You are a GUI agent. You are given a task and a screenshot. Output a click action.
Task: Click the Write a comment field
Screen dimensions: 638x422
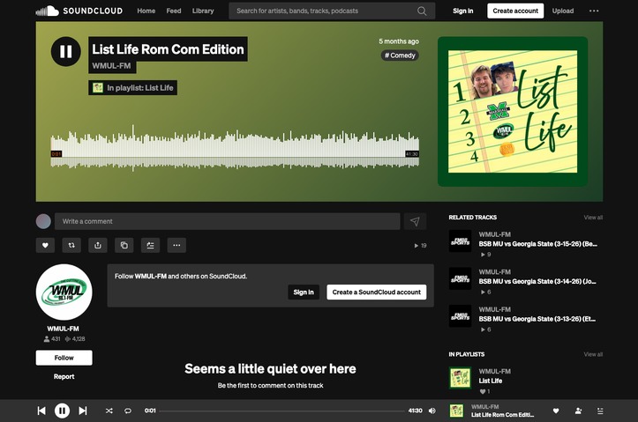click(x=228, y=221)
